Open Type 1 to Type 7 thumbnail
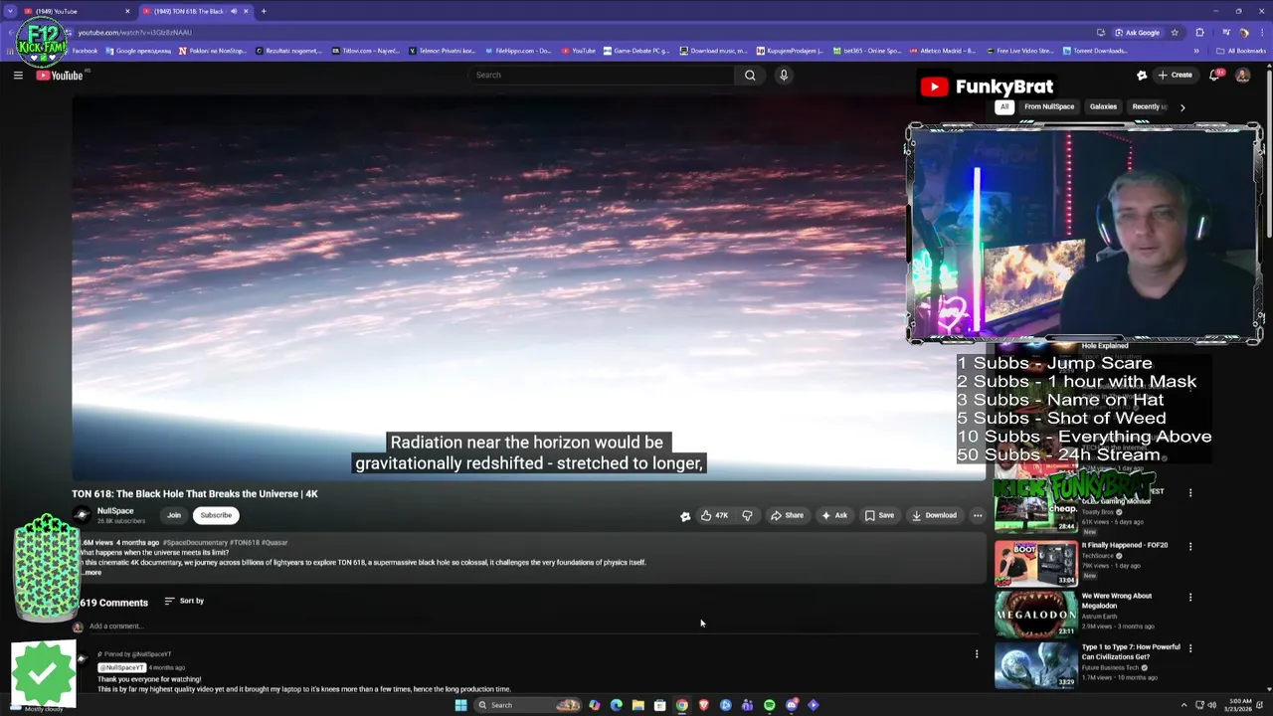The image size is (1273, 716). coord(1035,664)
